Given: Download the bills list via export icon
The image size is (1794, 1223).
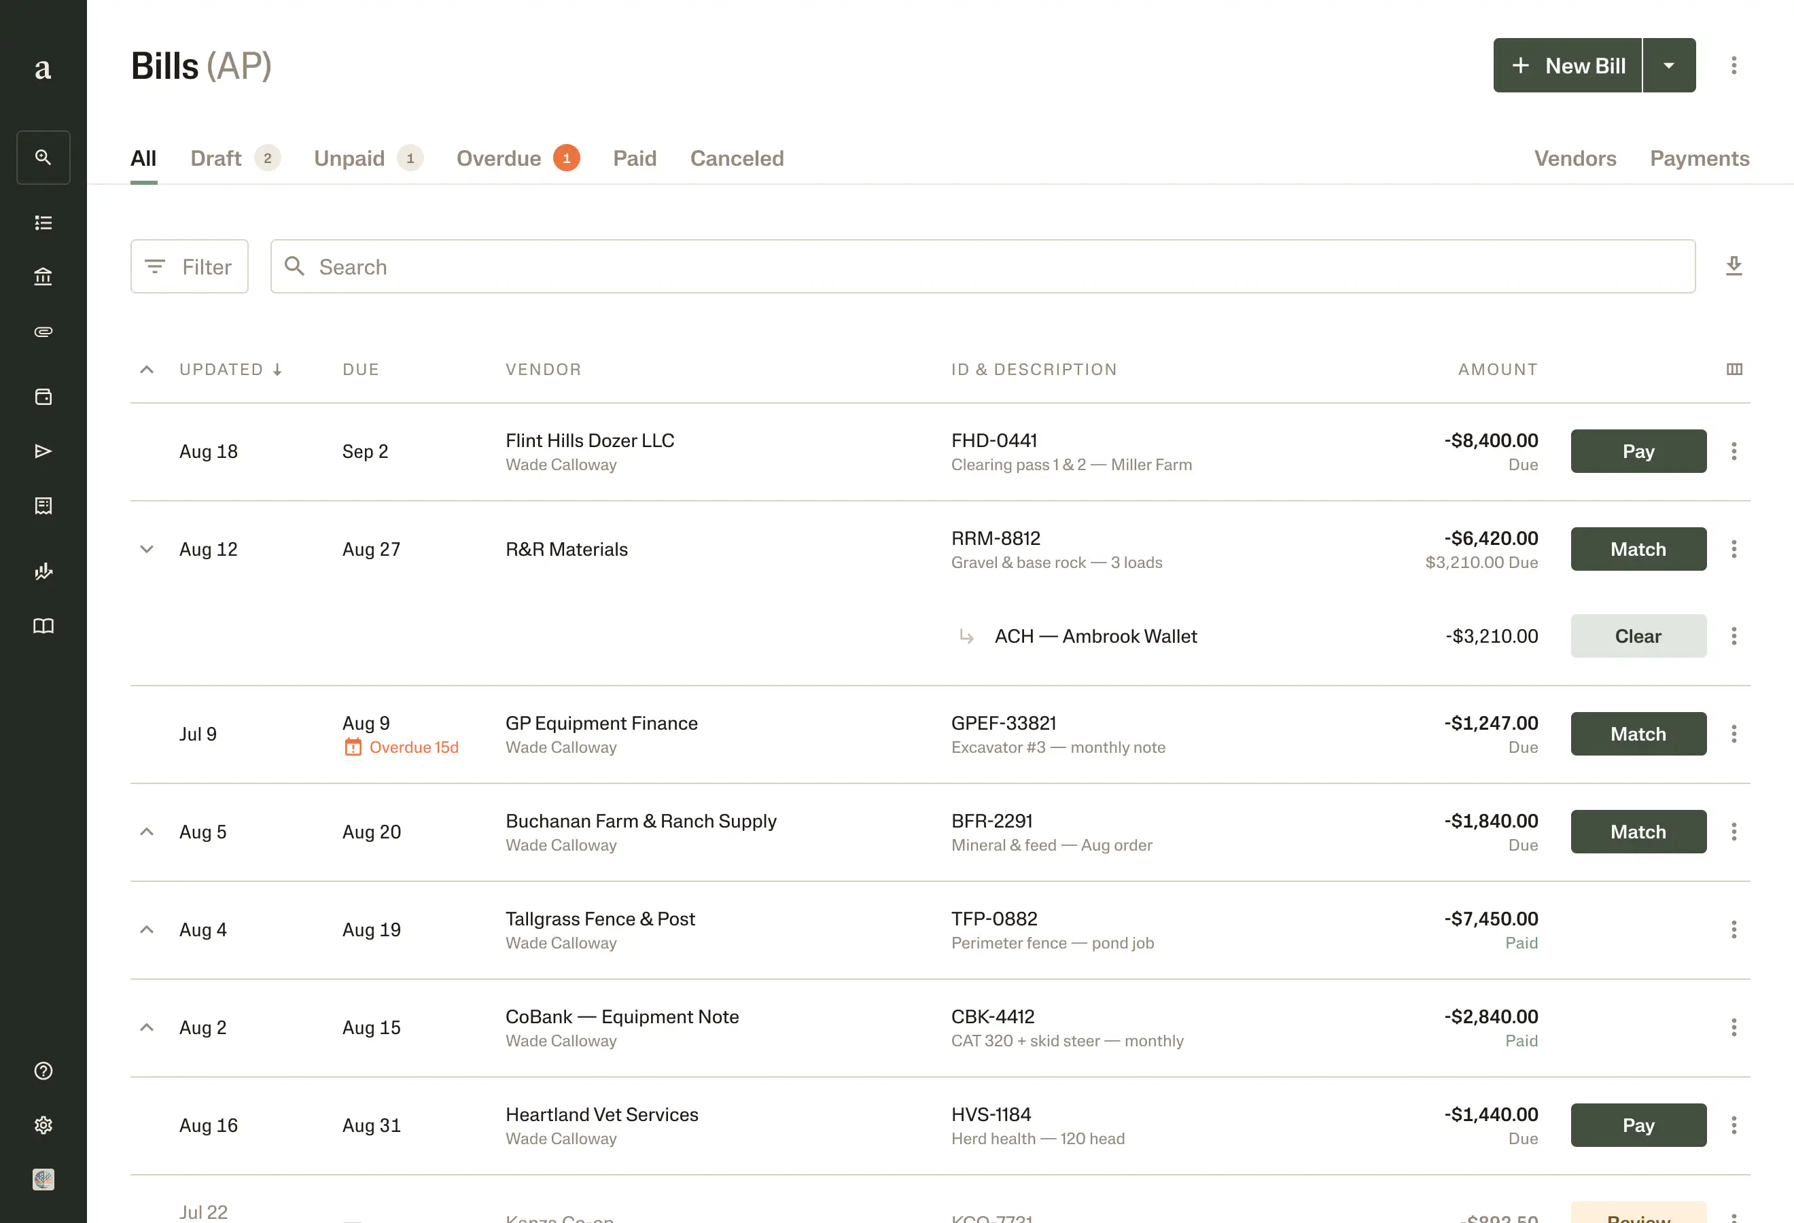Looking at the screenshot, I should [x=1734, y=266].
